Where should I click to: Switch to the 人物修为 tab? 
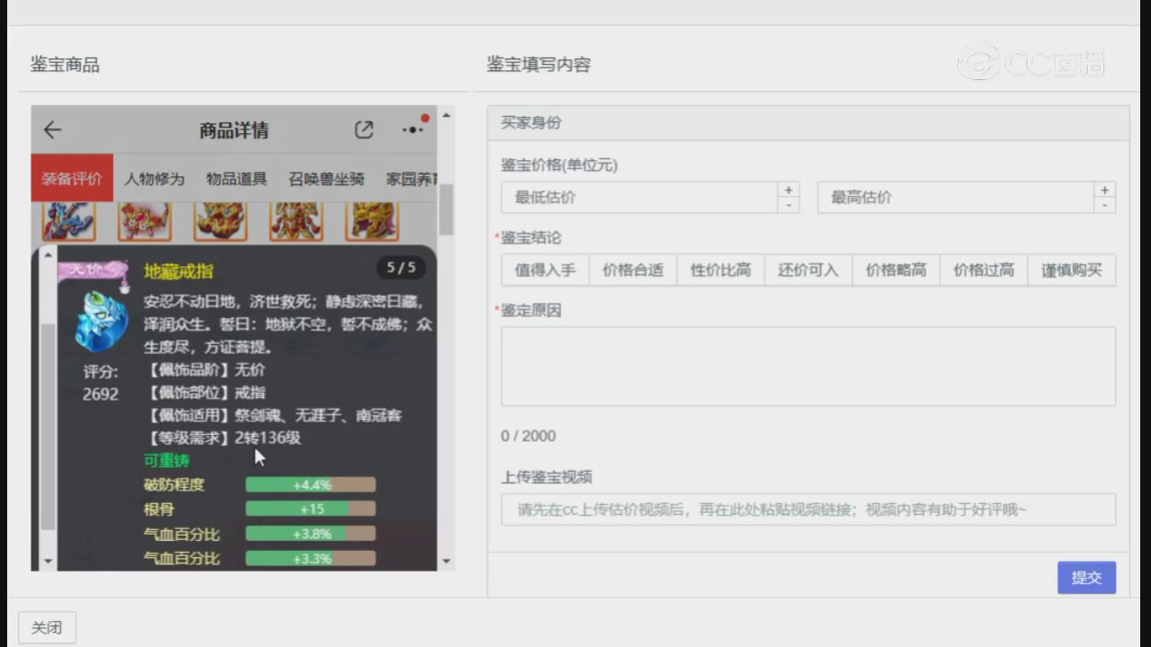pyautogui.click(x=155, y=179)
